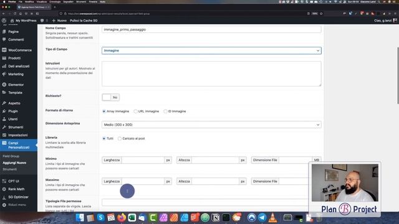This screenshot has height=224, width=399.
Task: Click the WordPress logo in admin bar
Action: pos(4,21)
